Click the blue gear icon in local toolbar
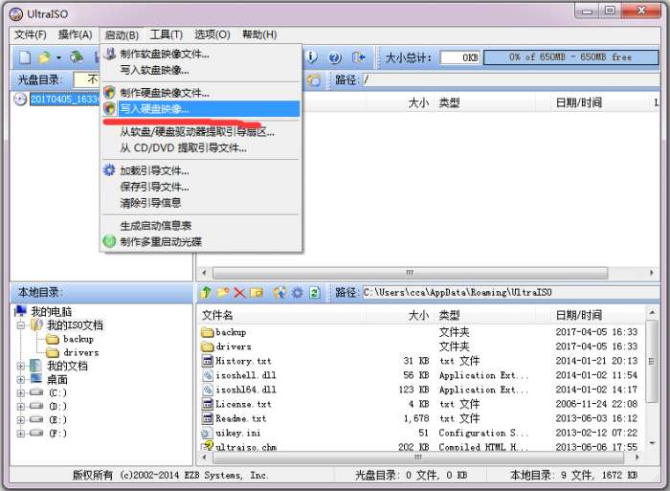 (297, 292)
